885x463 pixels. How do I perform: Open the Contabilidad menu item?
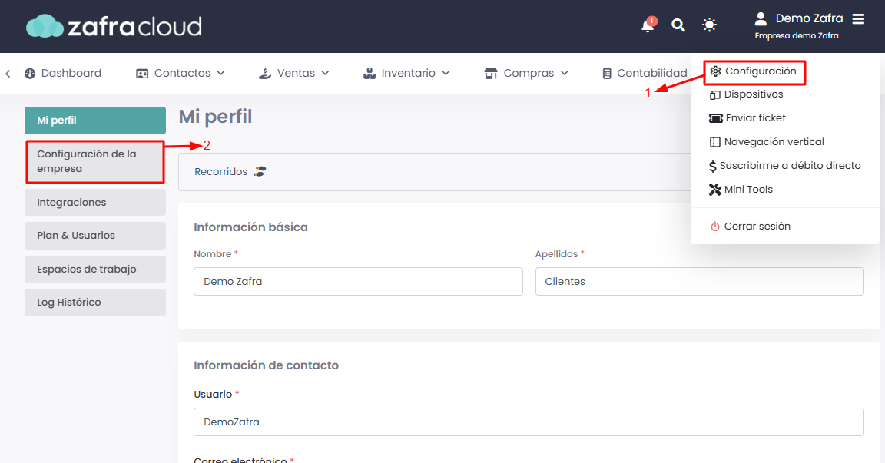click(x=645, y=73)
